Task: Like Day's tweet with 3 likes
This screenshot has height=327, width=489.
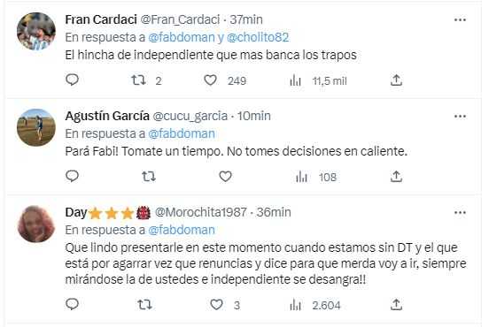Action: point(216,305)
